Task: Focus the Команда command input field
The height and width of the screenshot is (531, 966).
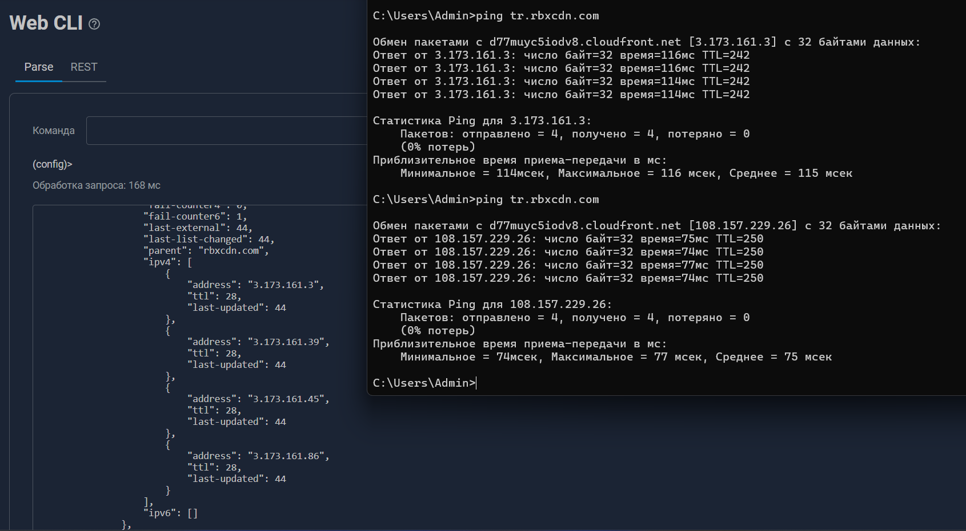Action: click(x=226, y=131)
